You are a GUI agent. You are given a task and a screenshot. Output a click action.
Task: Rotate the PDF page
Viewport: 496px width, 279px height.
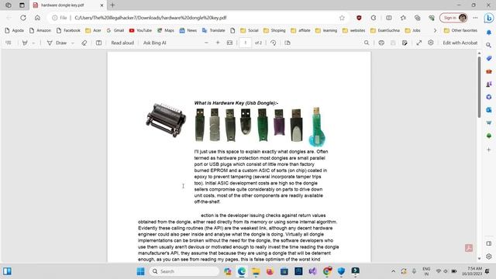pyautogui.click(x=274, y=43)
